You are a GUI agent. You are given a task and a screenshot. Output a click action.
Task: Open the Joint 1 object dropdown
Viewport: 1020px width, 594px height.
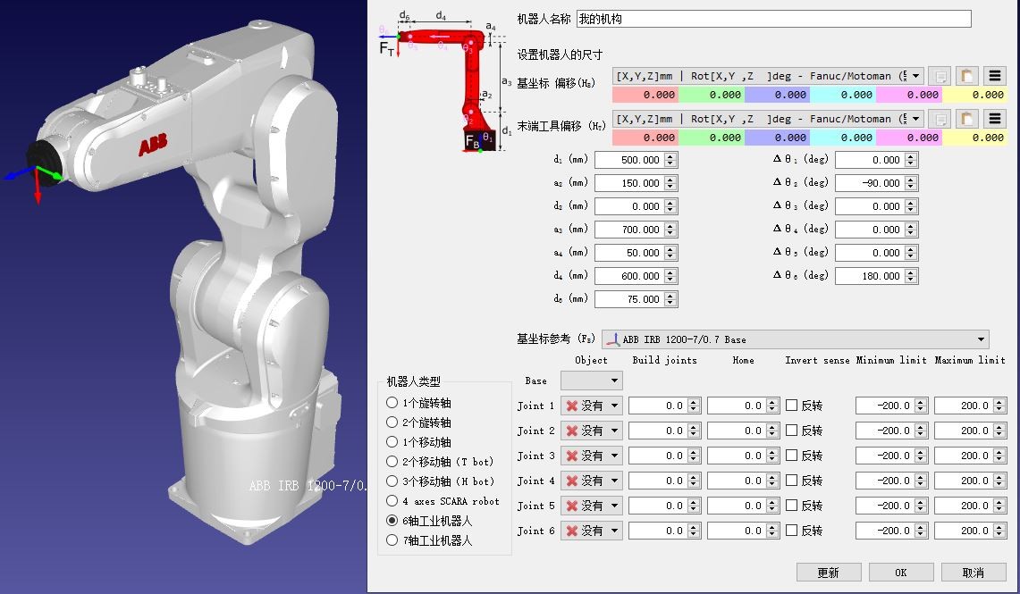point(591,406)
